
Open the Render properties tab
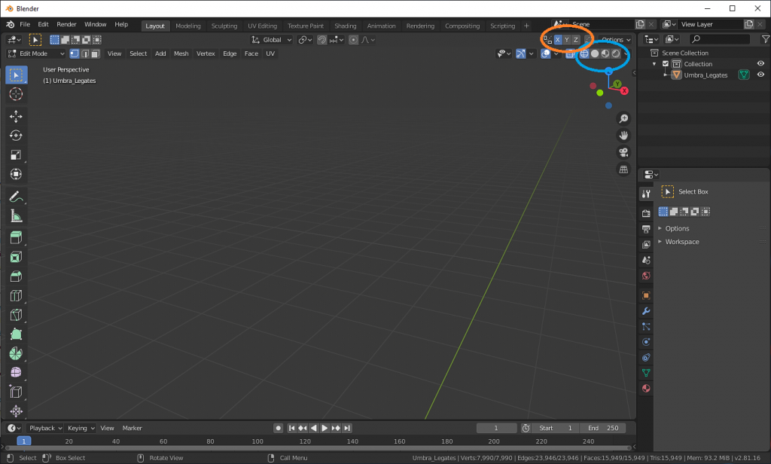coord(646,212)
